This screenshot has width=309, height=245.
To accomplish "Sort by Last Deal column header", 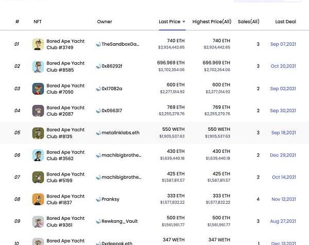I will 285,22.
